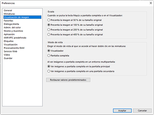Close the Preferencias dialog

(x=151, y=3)
